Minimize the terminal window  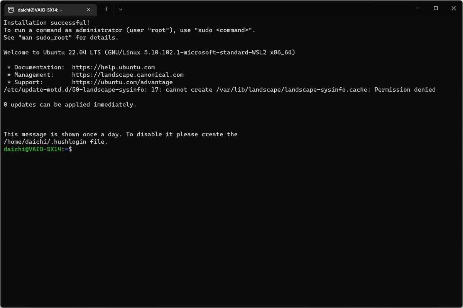click(x=418, y=8)
